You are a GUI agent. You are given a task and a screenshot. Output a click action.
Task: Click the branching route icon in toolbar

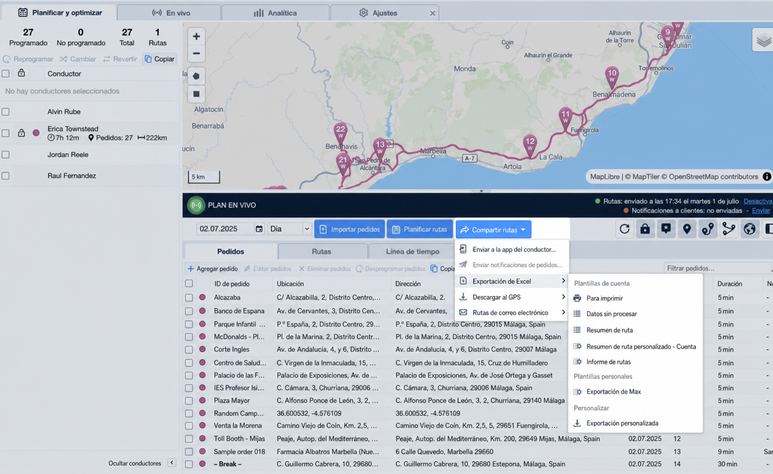coord(729,229)
